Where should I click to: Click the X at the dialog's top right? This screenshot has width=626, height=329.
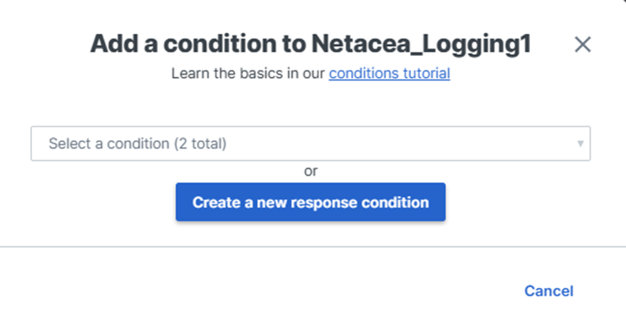(583, 44)
